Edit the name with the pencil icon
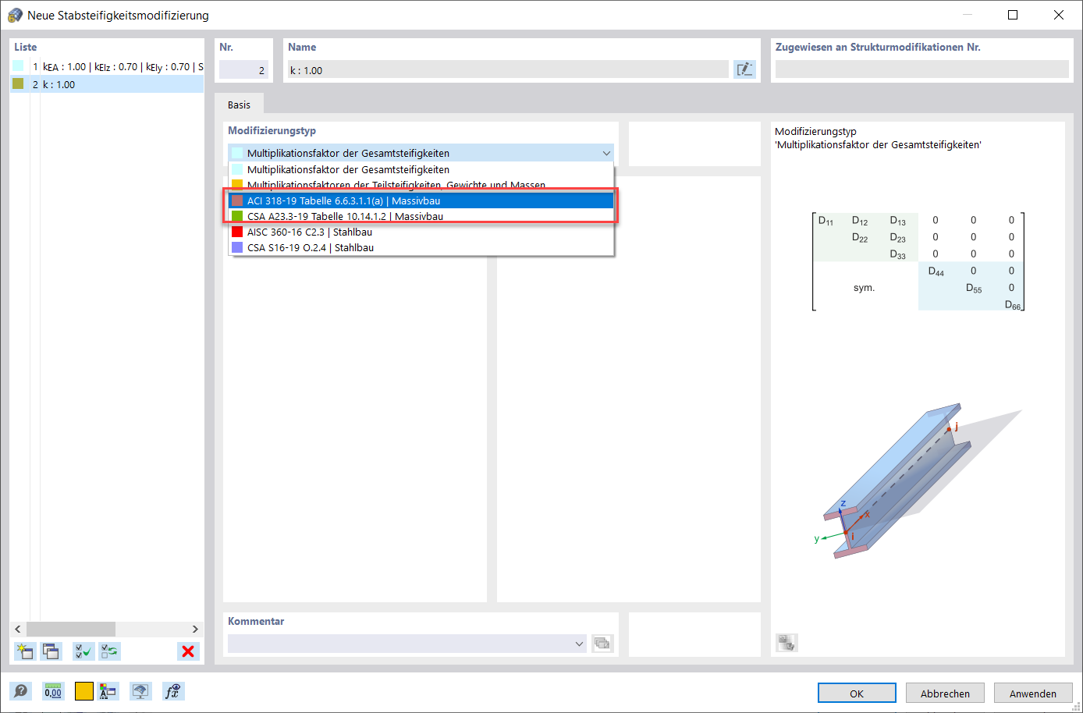Screen dimensions: 1083x713 (x=745, y=69)
